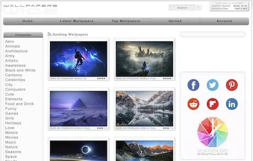Image resolution: width=253 pixels, height=161 pixels.
Task: Share via the Pinterest icon
Action: (x=231, y=85)
